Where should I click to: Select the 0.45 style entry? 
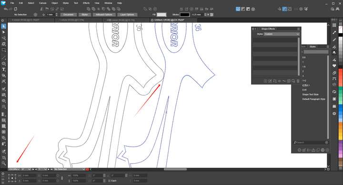(x=304, y=90)
